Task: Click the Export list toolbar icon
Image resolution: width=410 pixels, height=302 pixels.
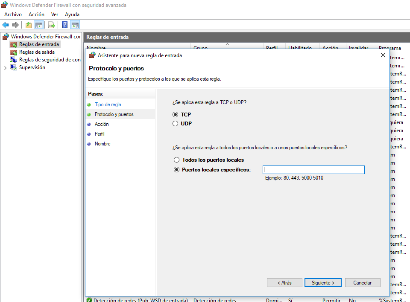Action: tap(52, 25)
